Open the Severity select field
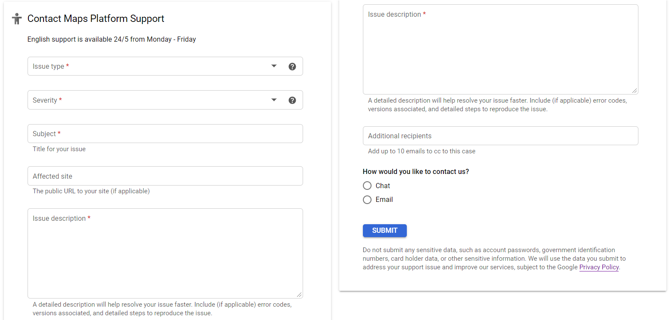Screen dimensions: 672x320 pyautogui.click(x=165, y=100)
